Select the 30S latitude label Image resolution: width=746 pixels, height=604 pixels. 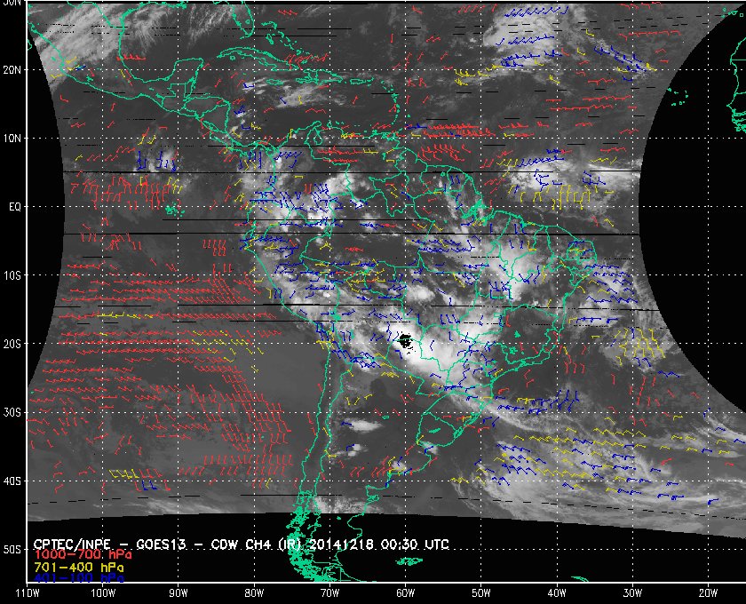point(13,412)
